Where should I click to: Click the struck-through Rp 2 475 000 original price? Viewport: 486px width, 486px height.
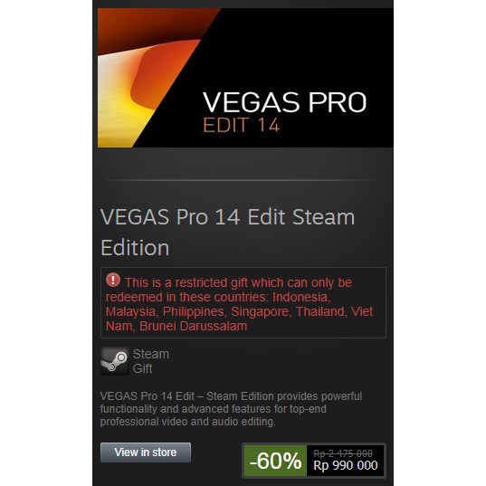[x=343, y=453]
